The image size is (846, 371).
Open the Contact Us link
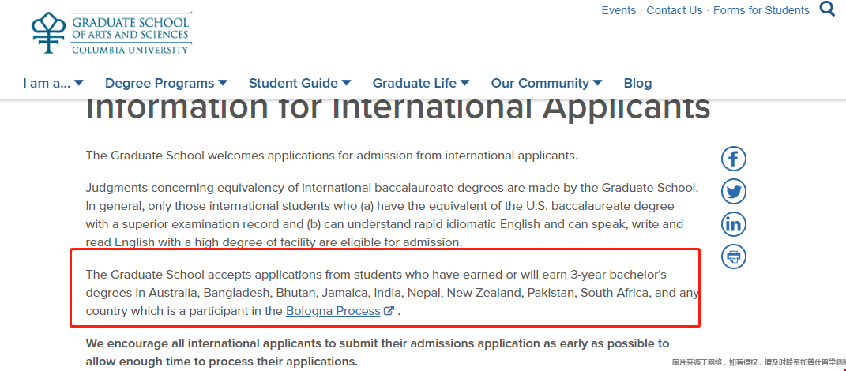pos(675,10)
